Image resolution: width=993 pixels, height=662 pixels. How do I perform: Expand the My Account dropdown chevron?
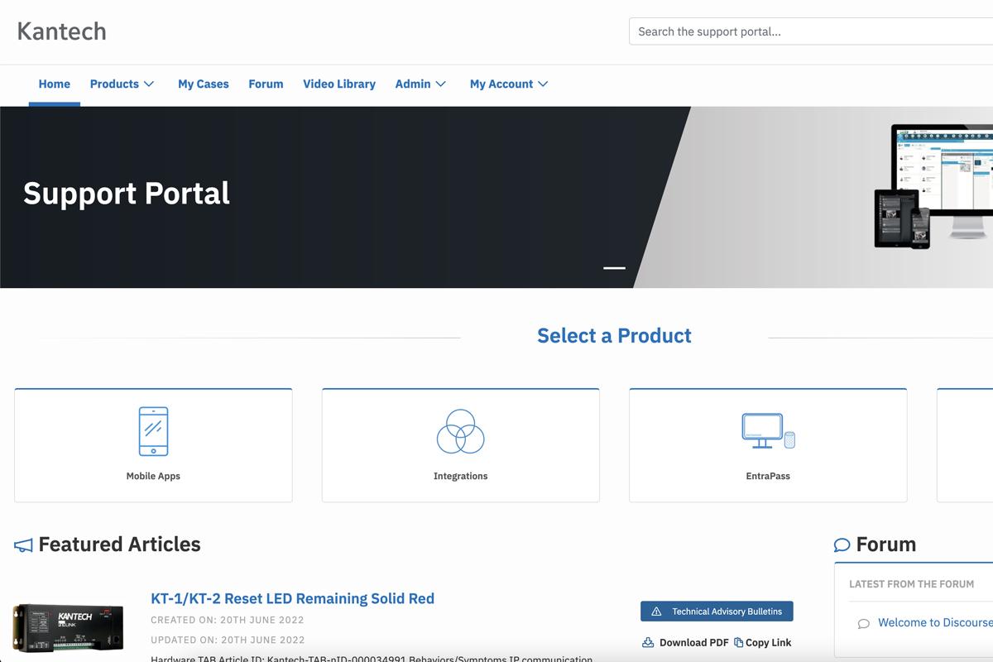tap(543, 84)
